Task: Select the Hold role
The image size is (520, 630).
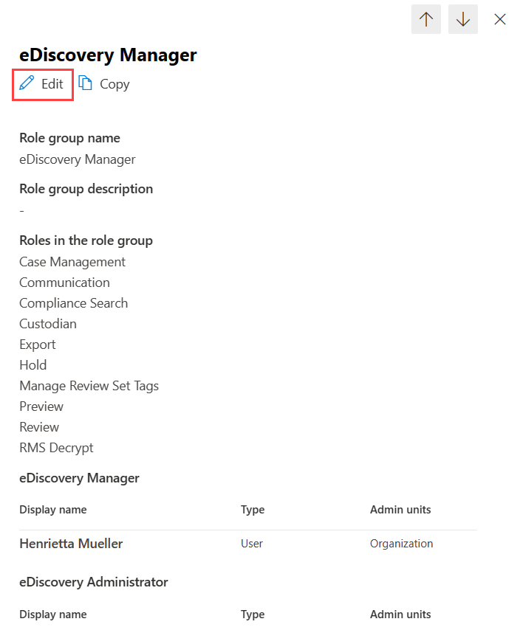Action: [x=33, y=365]
